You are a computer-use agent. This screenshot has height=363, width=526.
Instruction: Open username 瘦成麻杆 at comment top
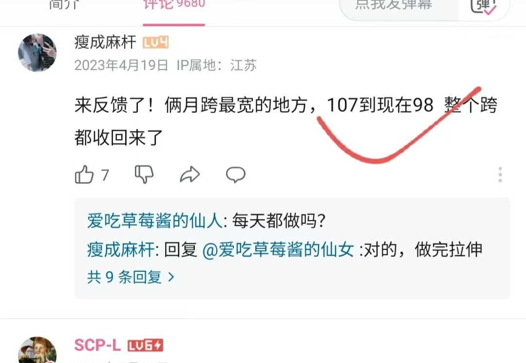105,42
